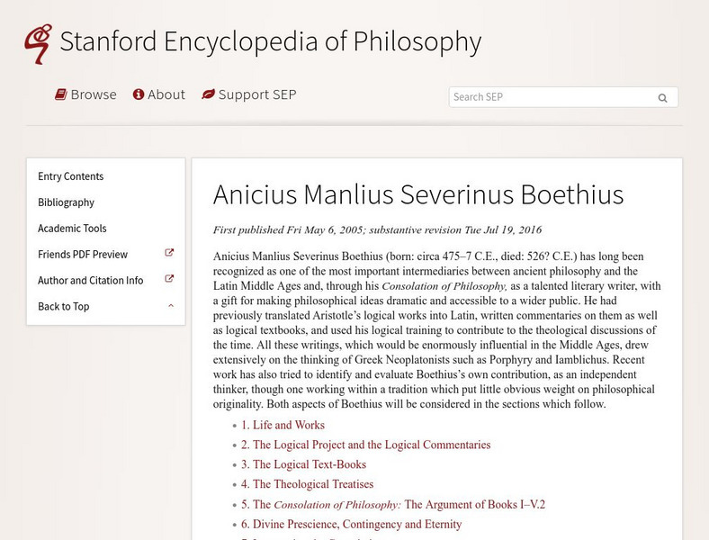The image size is (709, 540).
Task: Select Entry Contents in the sidebar
Action: point(70,176)
